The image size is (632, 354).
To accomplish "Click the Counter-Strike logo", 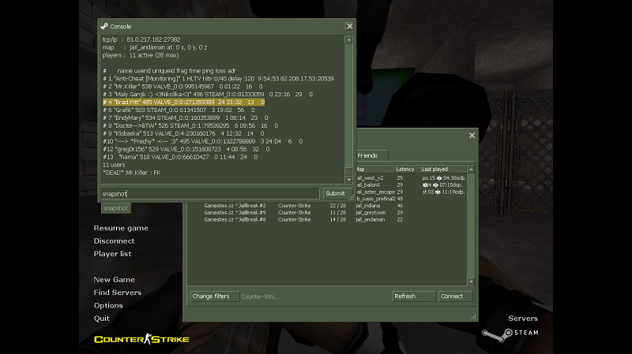I will pos(141,339).
